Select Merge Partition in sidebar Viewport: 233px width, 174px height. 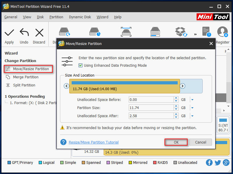22,77
